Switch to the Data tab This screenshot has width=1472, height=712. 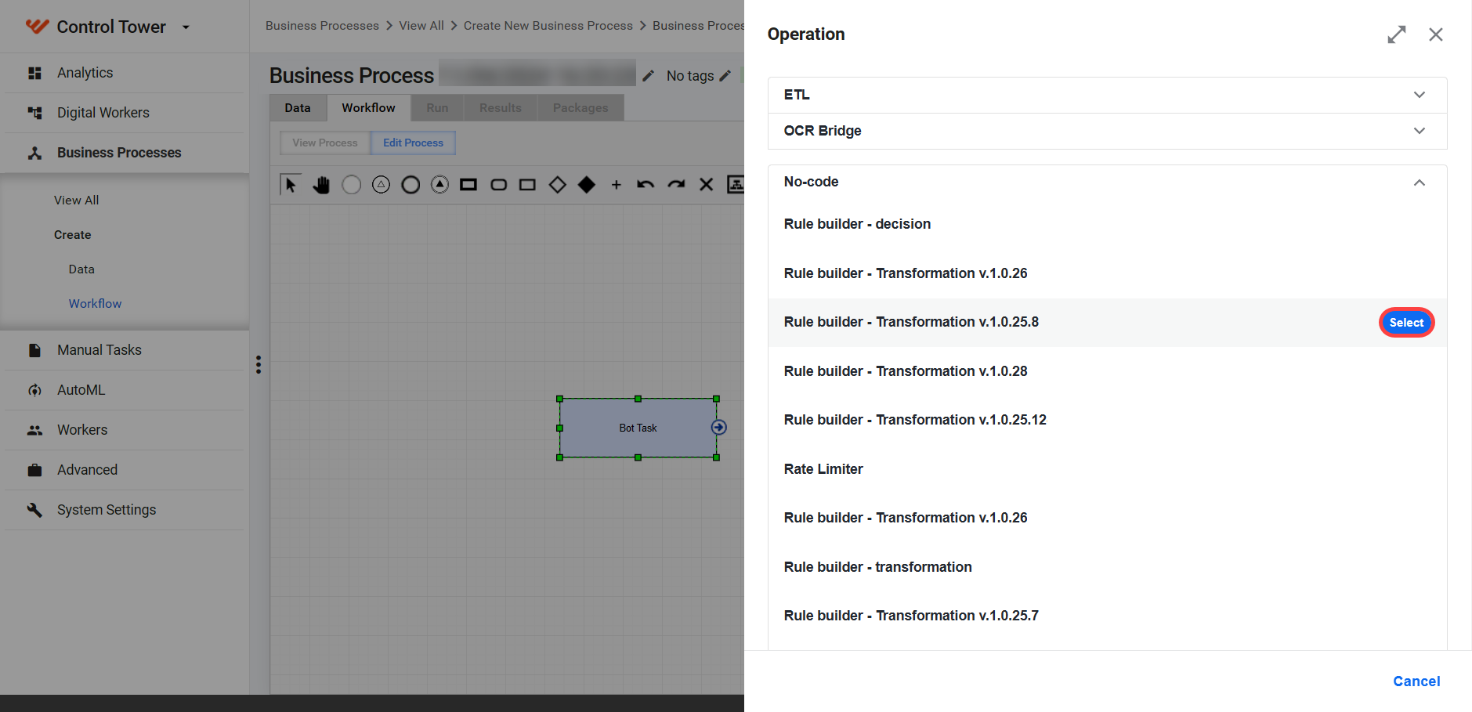tap(298, 108)
